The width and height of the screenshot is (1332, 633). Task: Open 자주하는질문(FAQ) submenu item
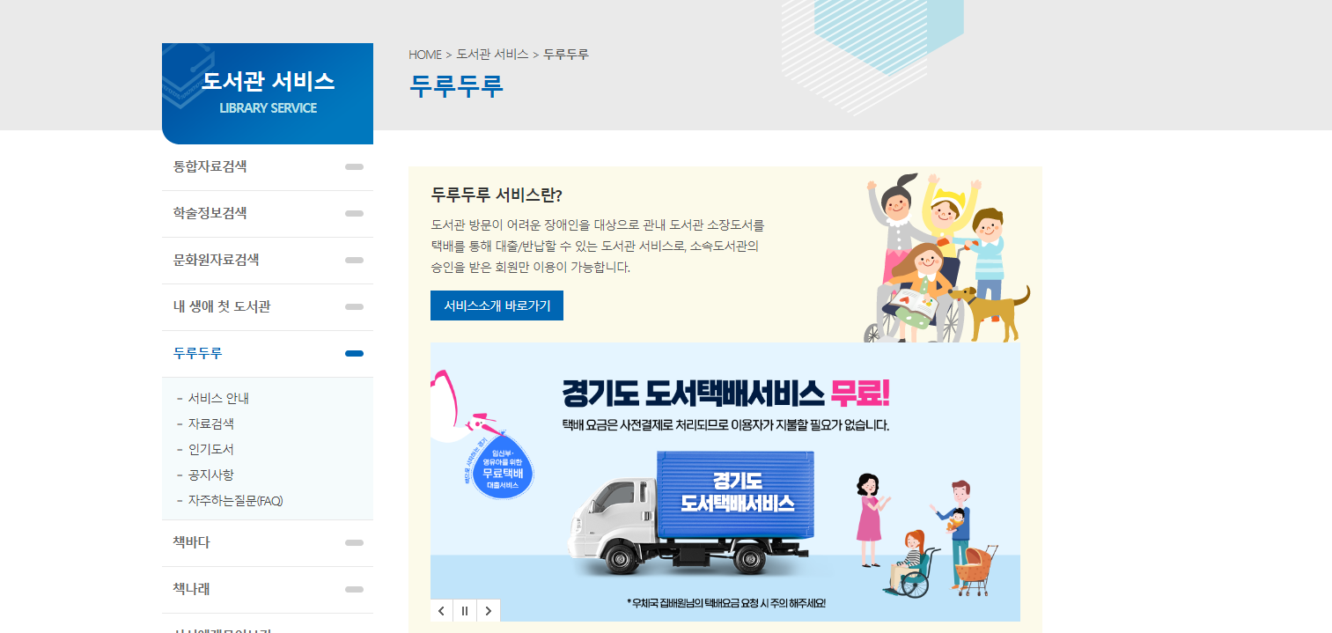pyautogui.click(x=235, y=500)
